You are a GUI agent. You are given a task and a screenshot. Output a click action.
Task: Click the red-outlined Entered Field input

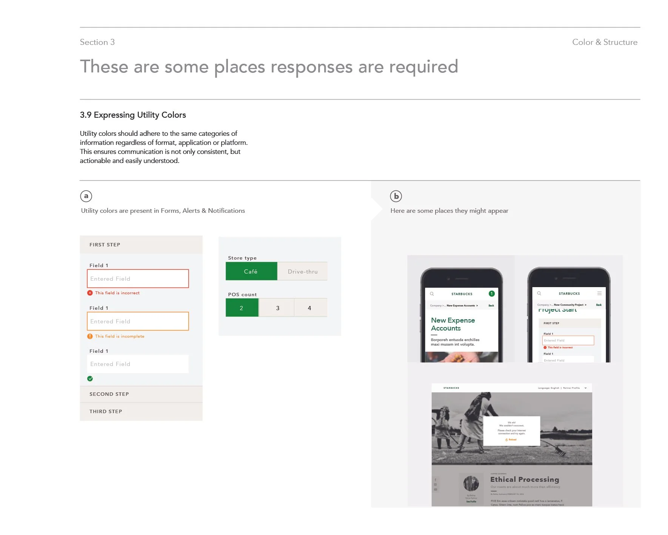pos(138,278)
